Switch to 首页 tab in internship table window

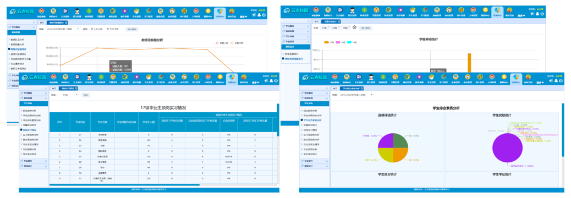[x=54, y=88]
